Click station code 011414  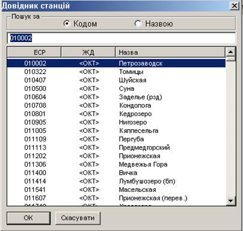[35, 181]
